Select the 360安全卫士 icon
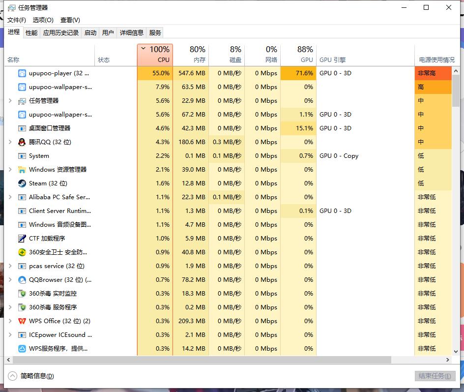Screen dimensions: 464x392 click(x=22, y=252)
